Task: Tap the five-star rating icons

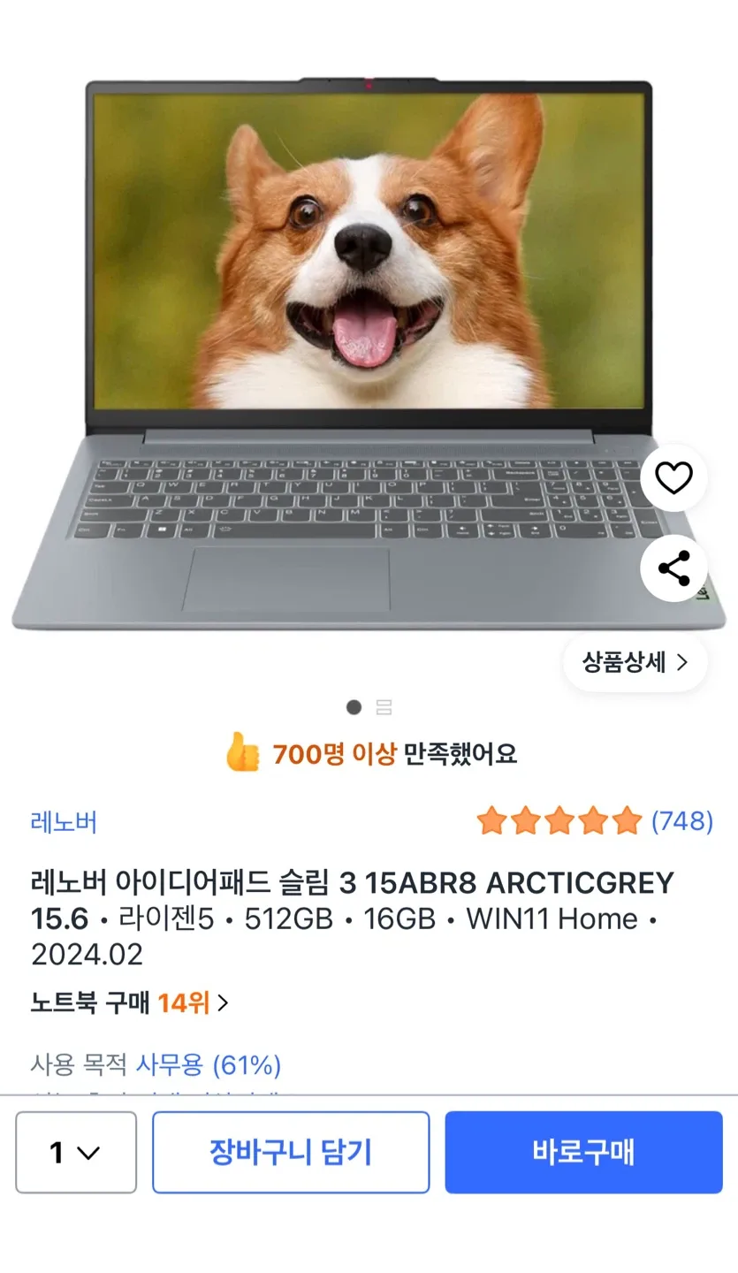Action: coord(559,821)
